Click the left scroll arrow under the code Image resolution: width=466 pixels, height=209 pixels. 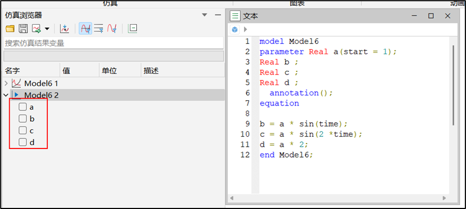(x=232, y=198)
